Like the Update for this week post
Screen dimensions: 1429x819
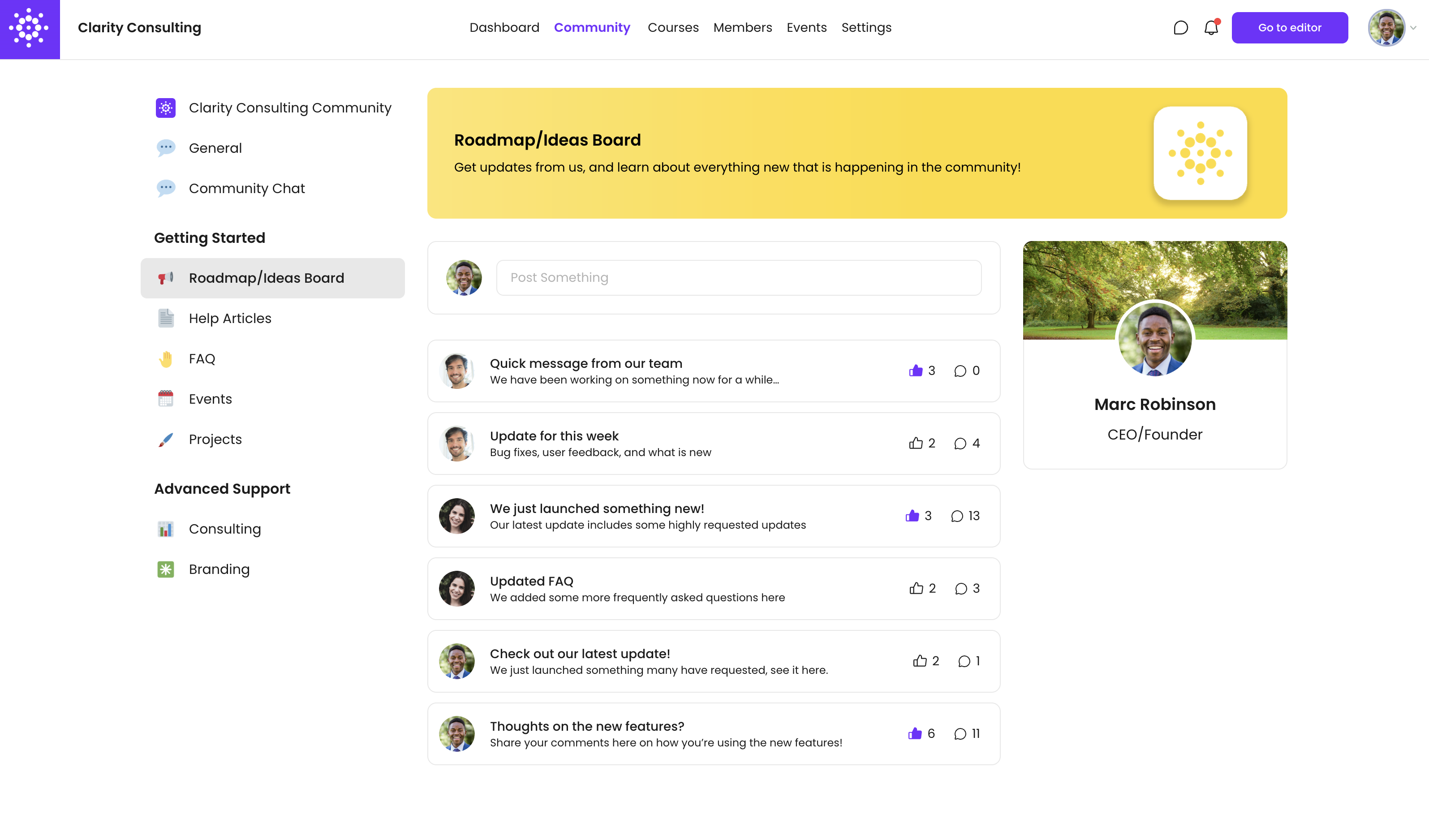[916, 444]
